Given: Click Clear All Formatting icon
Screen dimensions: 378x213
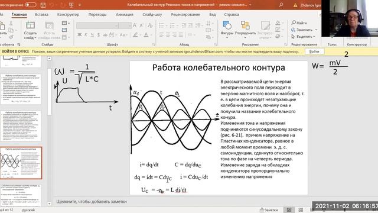Looking at the screenshot, I should point(150,25).
